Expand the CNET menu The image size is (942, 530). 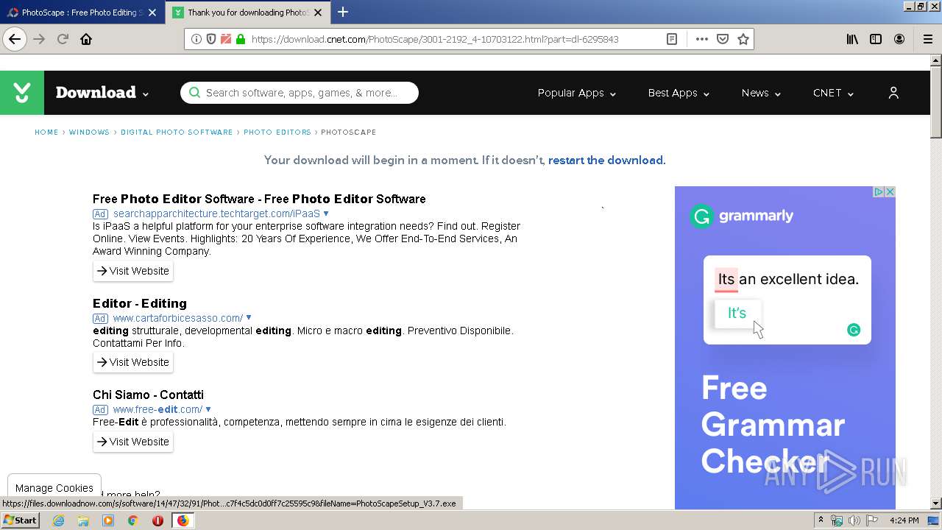pos(833,93)
